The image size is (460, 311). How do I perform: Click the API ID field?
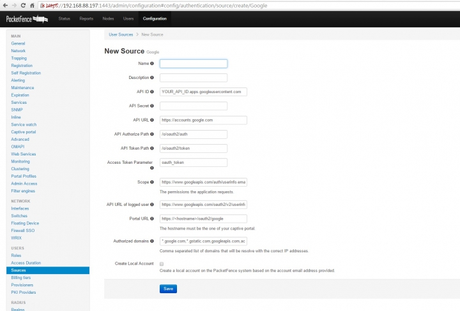tap(203, 92)
